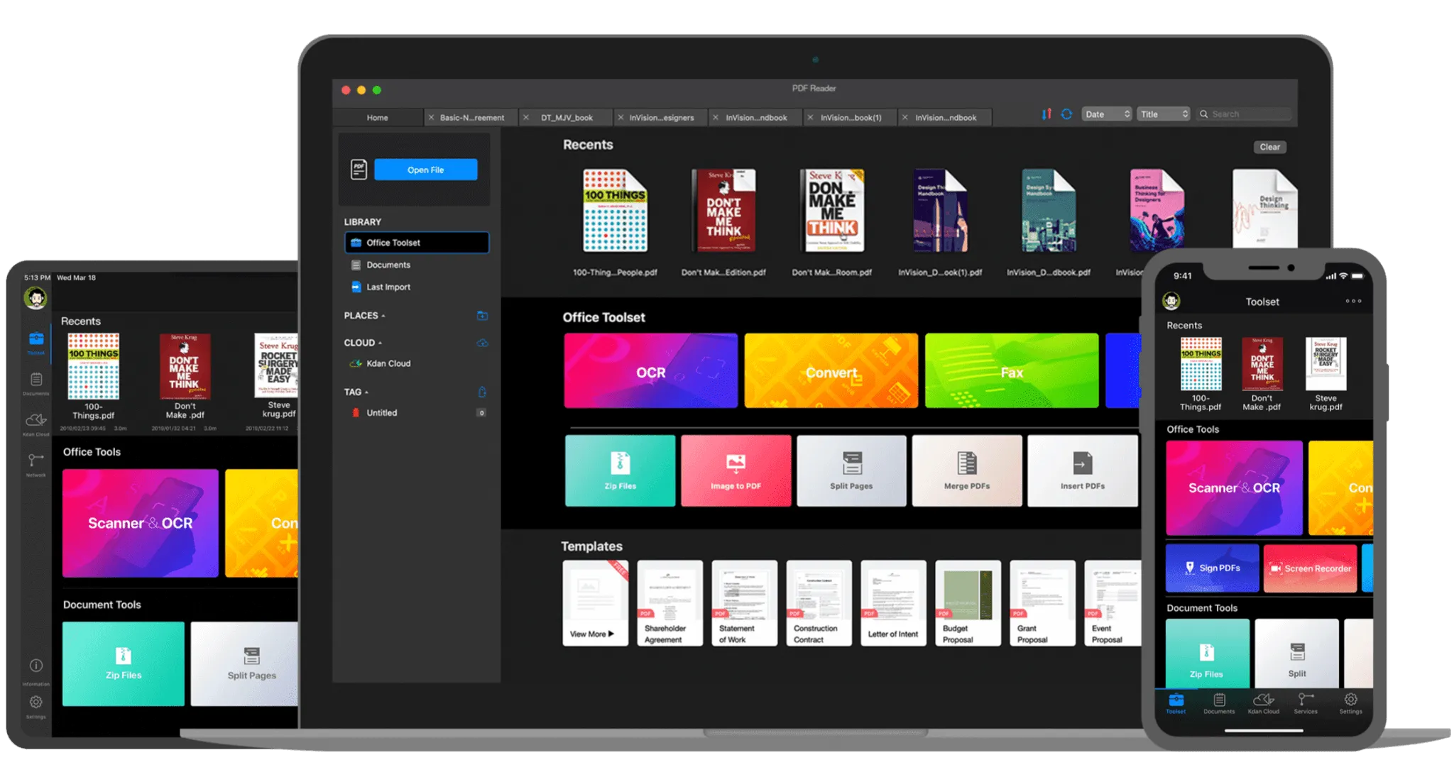Open the Fax tool
Image resolution: width=1454 pixels, height=777 pixels.
(x=1010, y=372)
